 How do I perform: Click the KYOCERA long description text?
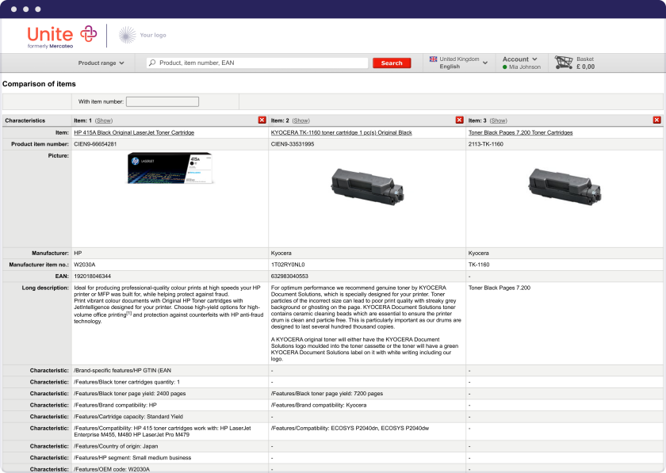366,323
